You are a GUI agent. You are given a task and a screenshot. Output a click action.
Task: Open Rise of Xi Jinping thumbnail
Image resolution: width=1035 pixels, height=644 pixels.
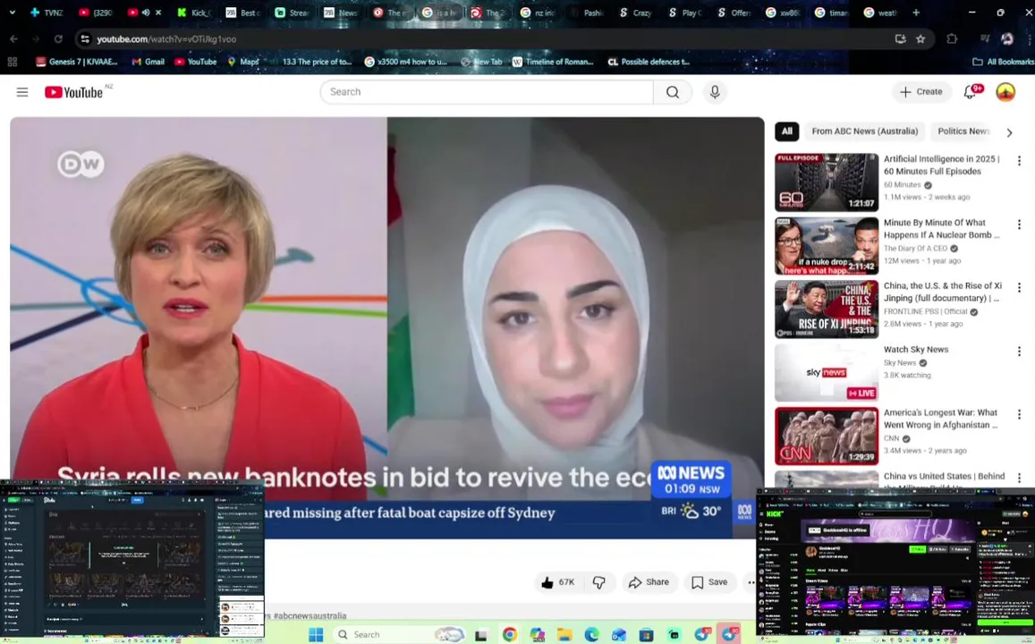click(x=827, y=309)
